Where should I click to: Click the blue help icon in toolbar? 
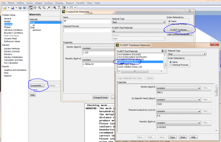pos(24,8)
